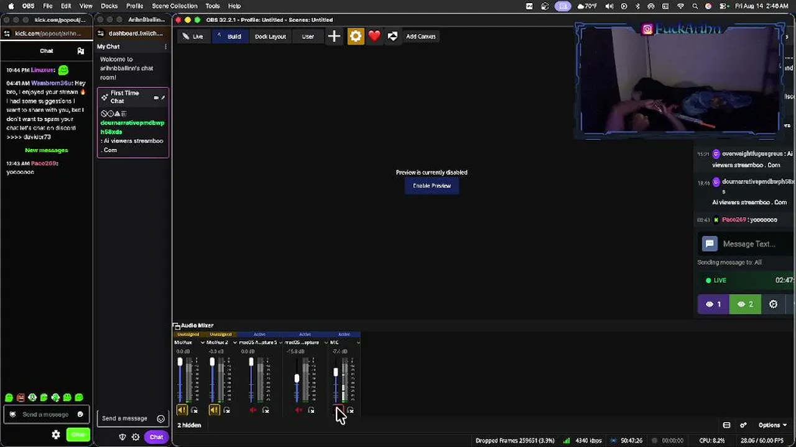Click the Enable Preview button
Screen dimensions: 796x447
click(432, 186)
